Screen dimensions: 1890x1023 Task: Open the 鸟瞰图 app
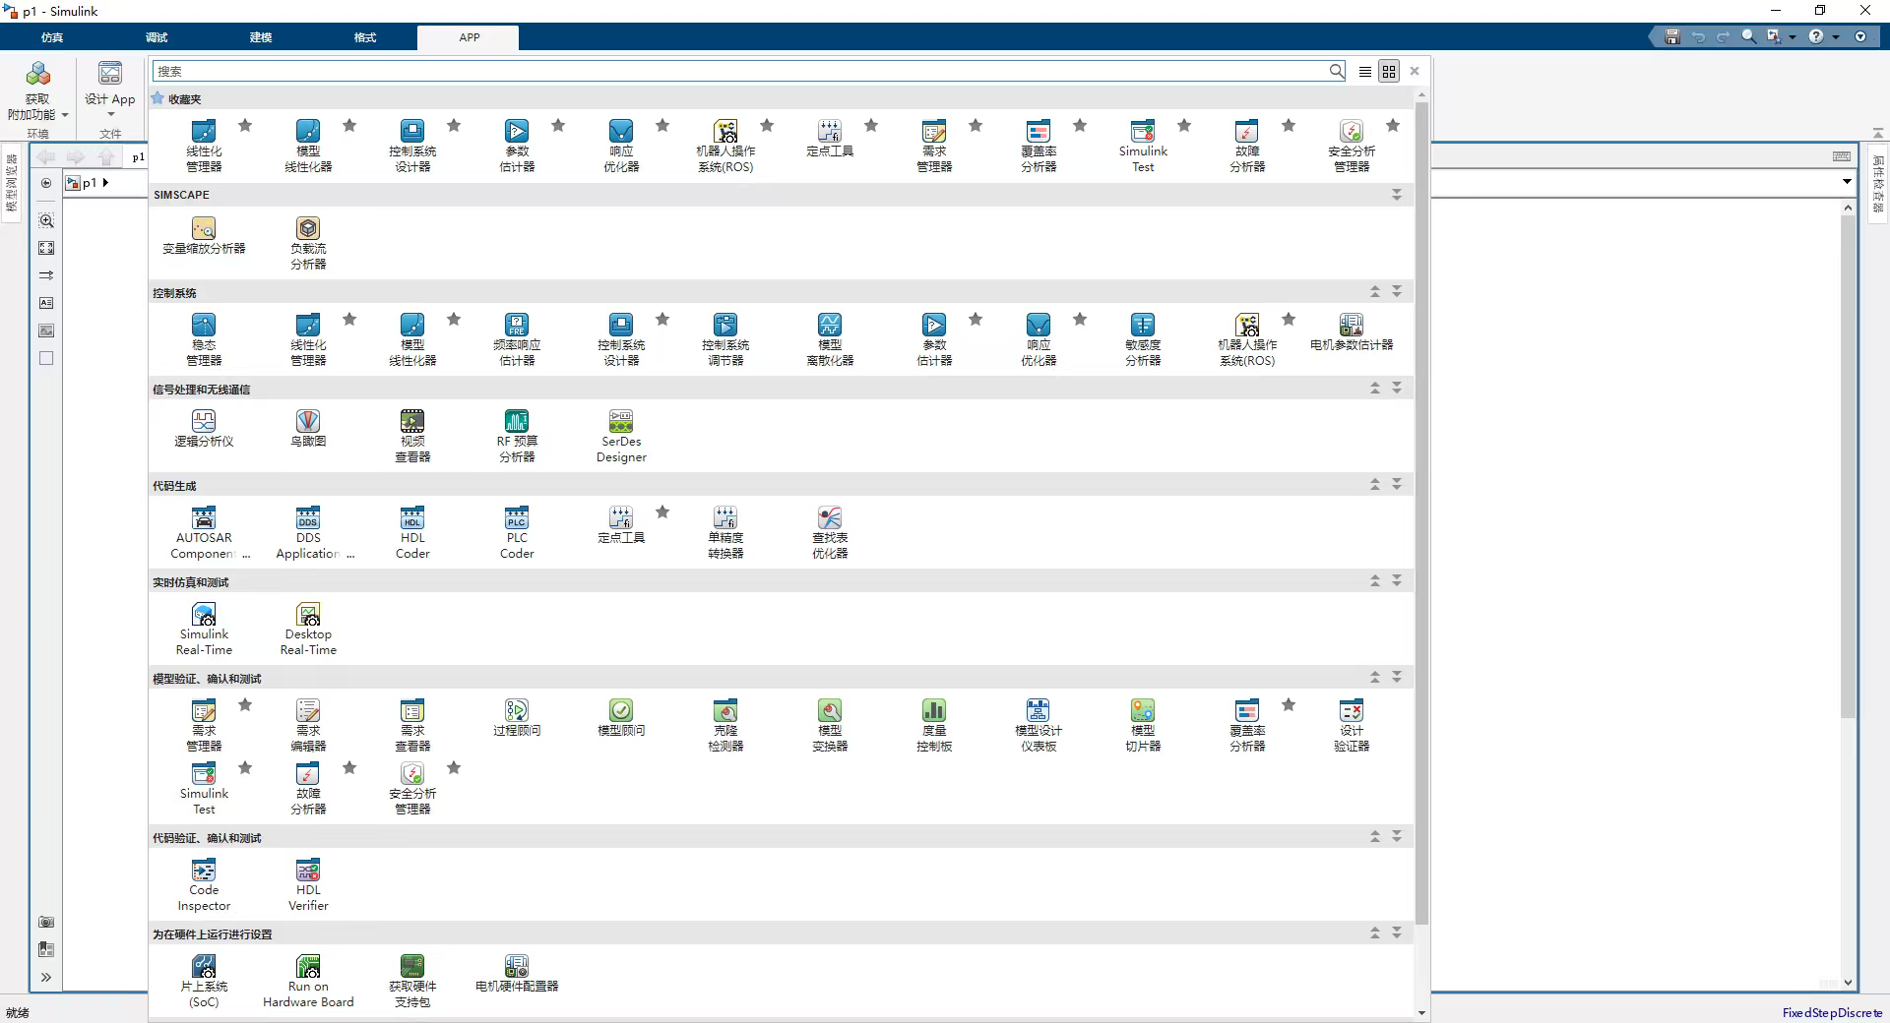click(308, 429)
